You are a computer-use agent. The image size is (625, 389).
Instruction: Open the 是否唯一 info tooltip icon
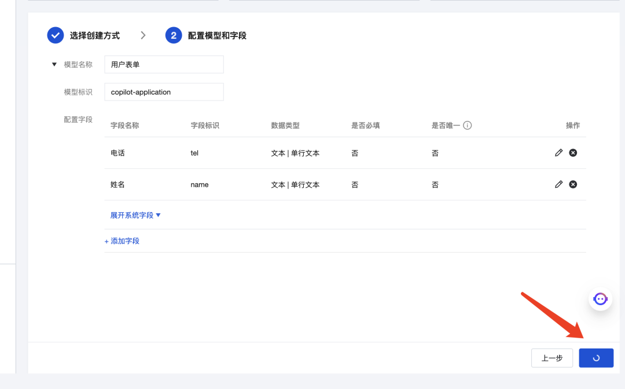tap(466, 125)
